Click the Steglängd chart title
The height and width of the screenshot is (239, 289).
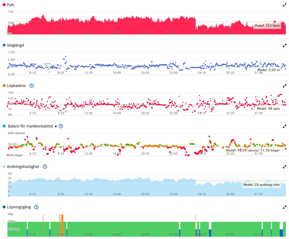(x=15, y=45)
